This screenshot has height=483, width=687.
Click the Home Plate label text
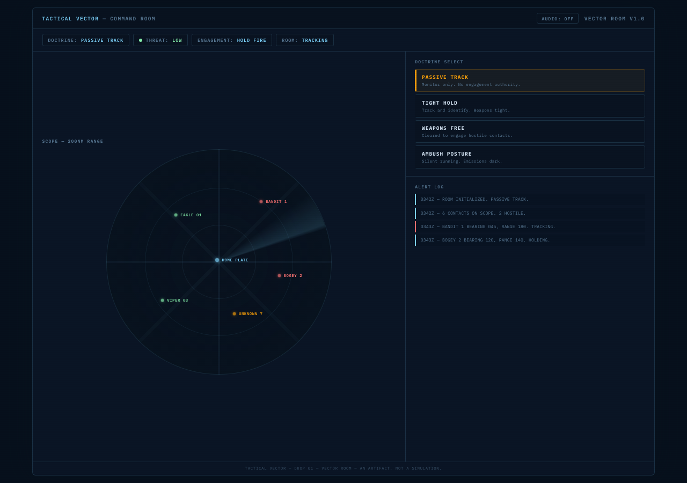tap(235, 260)
